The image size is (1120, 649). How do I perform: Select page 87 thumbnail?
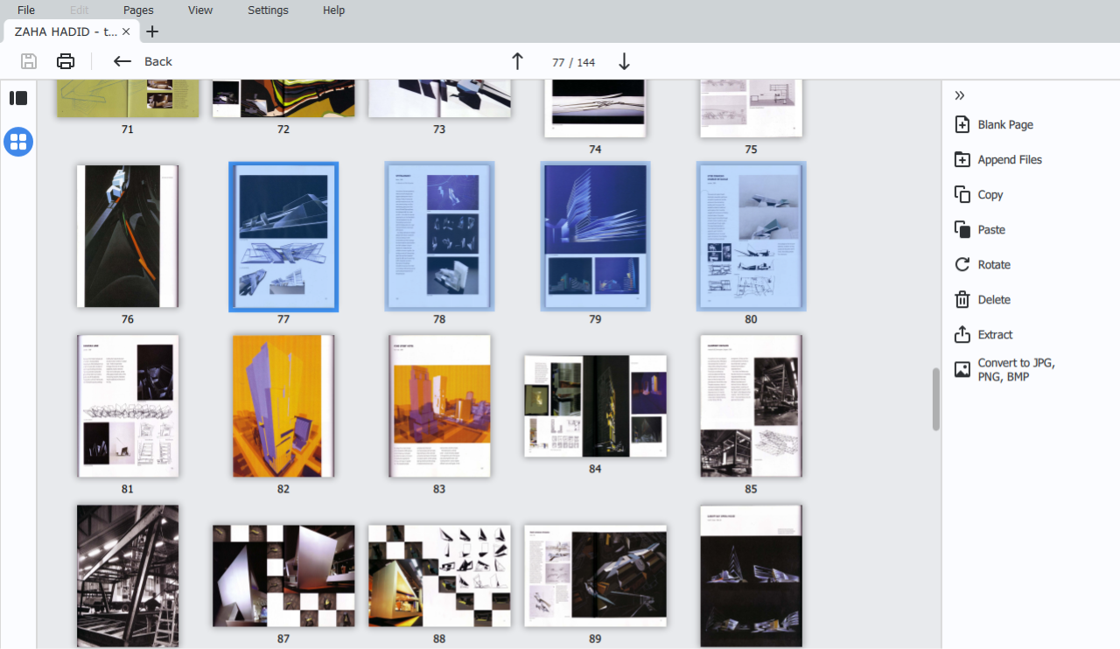(283, 576)
